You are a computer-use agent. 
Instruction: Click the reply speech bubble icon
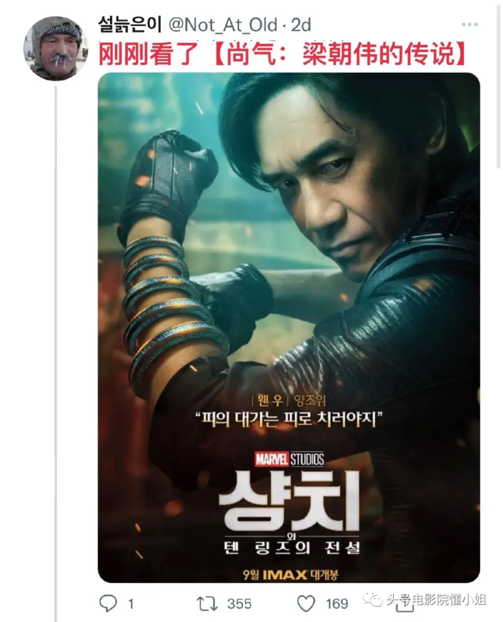coord(108,603)
